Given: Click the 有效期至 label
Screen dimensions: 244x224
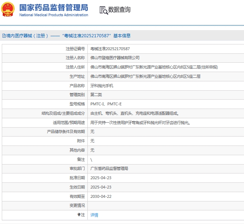Looking at the screenshot, I should pyautogui.click(x=77, y=196).
